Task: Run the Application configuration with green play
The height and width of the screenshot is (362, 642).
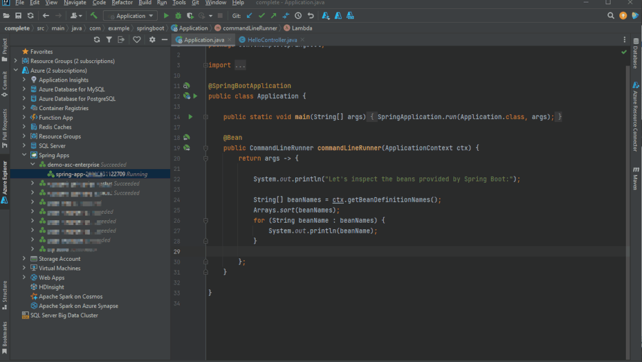Action: pos(166,15)
